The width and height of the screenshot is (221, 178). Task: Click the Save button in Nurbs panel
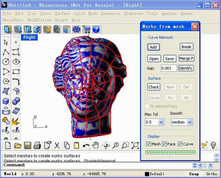click(x=170, y=59)
